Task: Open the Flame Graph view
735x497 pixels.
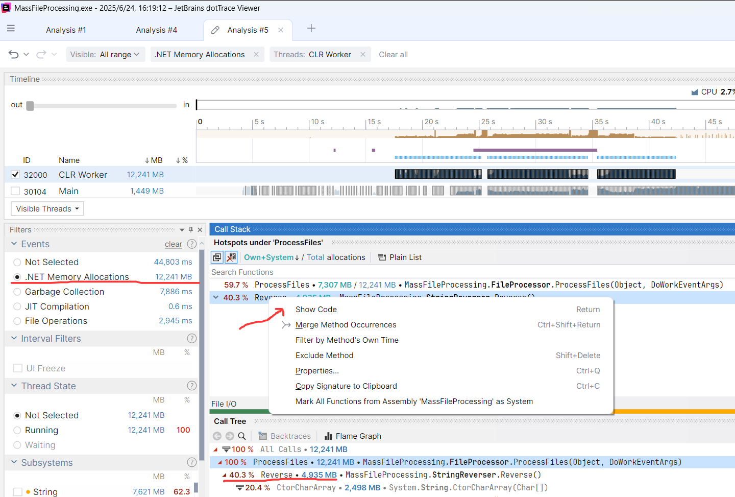Action: click(x=353, y=436)
